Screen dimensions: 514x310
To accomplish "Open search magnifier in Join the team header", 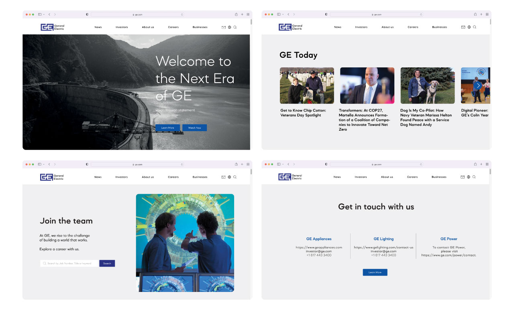I will (x=235, y=177).
